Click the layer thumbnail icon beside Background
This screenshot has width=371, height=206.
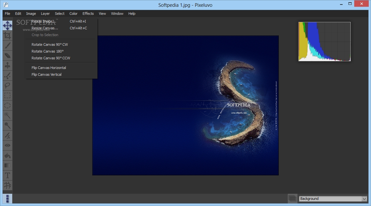[x=293, y=199]
